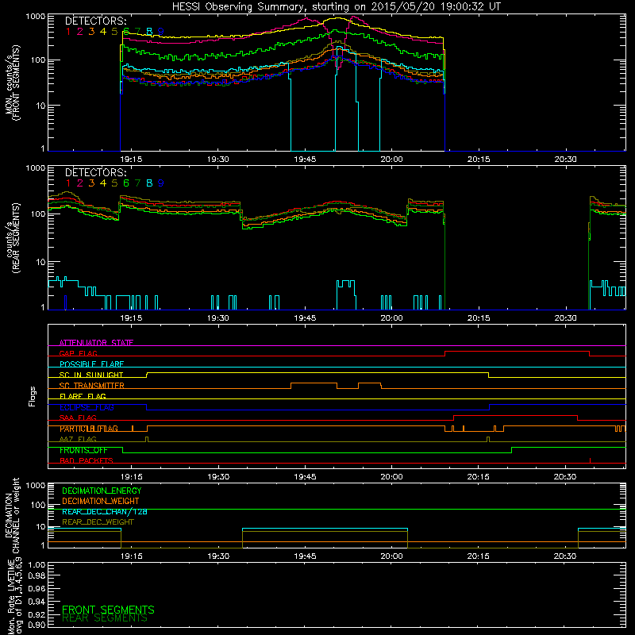
Task: Click the 20:00 tick label under the decimation plot
Action: click(x=391, y=556)
